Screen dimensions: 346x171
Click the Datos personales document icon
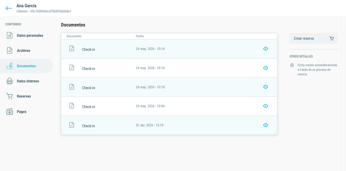click(10, 35)
